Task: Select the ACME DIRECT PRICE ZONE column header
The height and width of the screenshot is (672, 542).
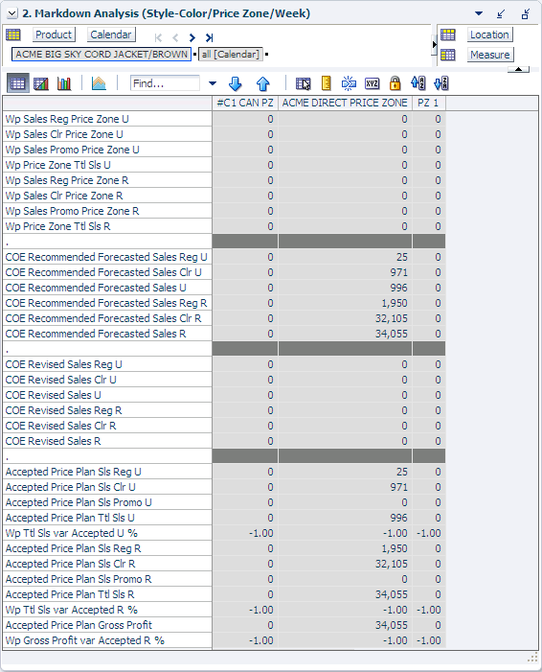Action: [x=345, y=103]
